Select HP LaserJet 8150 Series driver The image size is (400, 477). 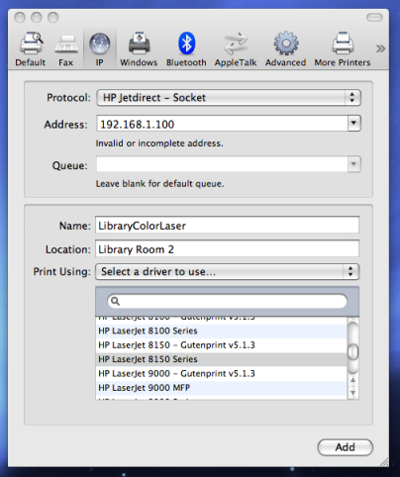pos(221,359)
